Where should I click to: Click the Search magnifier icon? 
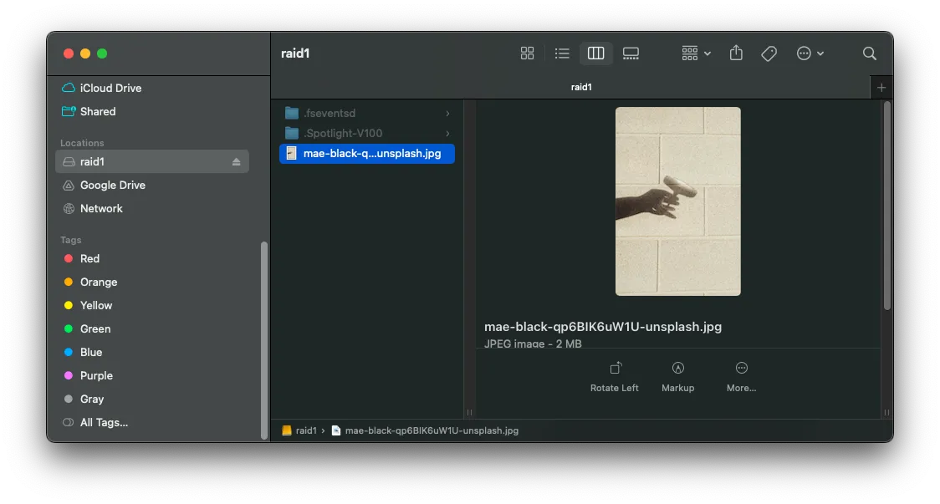869,53
